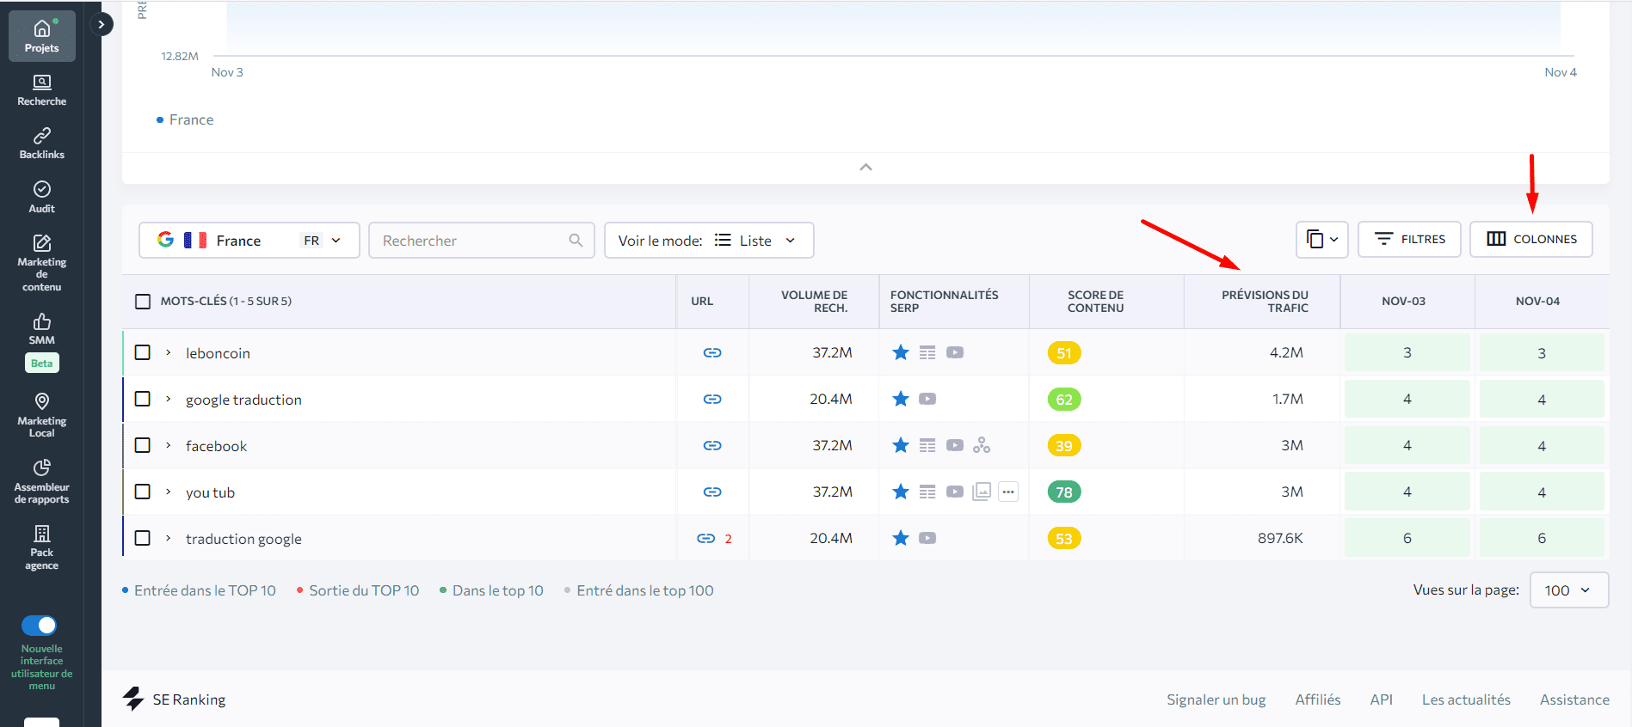The width and height of the screenshot is (1632, 727).
Task: Open Marketing Local section
Action: coord(41,415)
